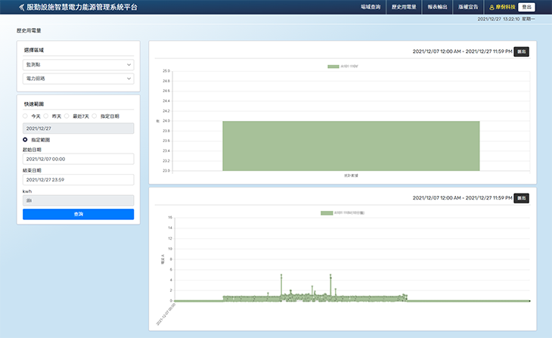Click the timestamp 2021/12/27 13:22:10

(x=498, y=19)
